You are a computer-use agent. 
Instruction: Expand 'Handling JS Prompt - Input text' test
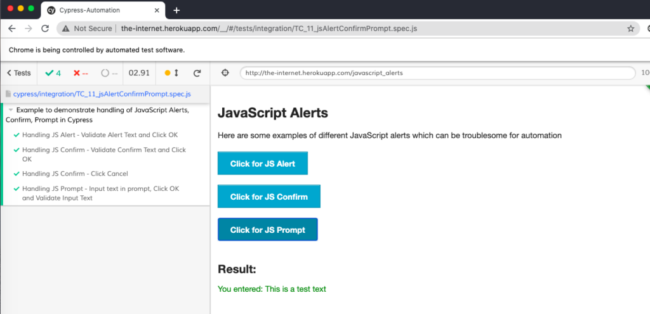coord(100,189)
